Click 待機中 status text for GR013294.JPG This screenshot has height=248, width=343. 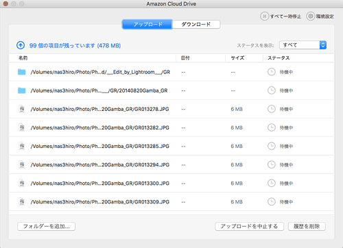[286, 165]
